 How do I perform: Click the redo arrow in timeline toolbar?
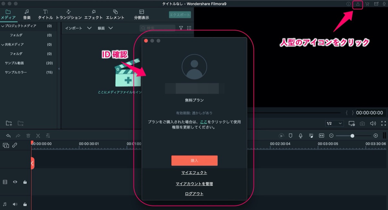point(18,136)
